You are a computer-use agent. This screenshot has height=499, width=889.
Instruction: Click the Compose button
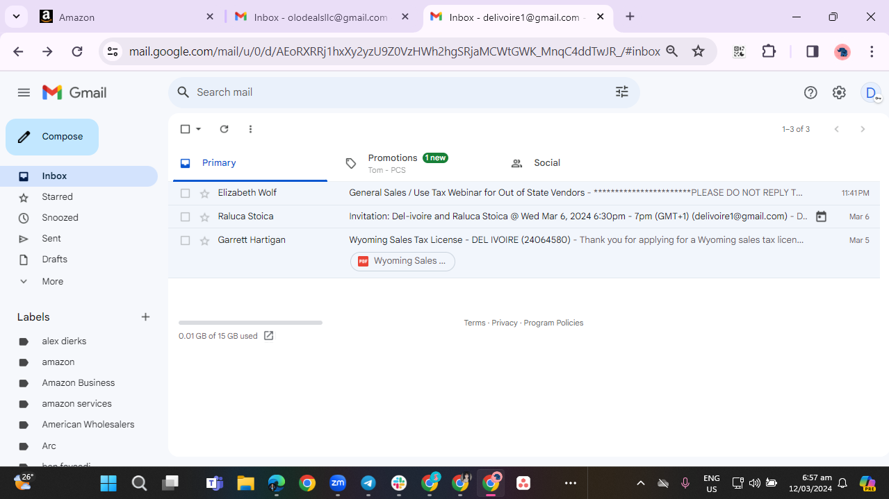click(52, 137)
